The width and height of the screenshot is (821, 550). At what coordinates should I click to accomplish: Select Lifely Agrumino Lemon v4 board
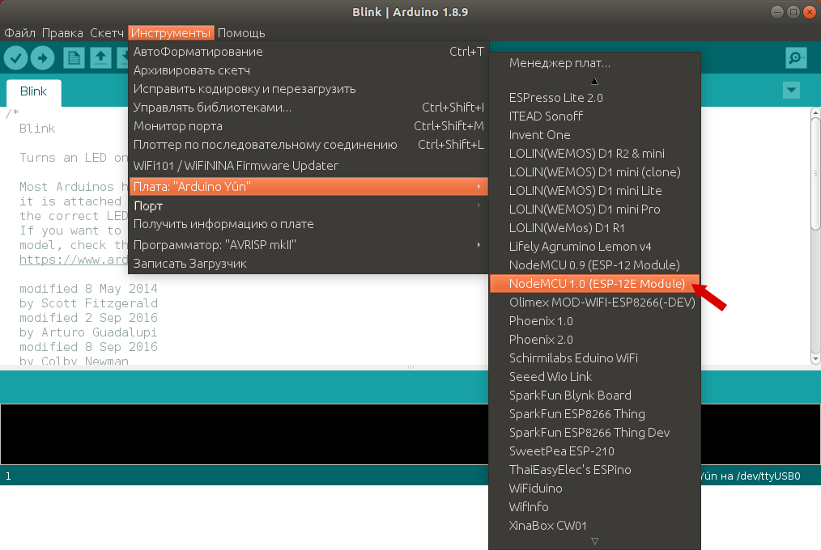pyautogui.click(x=595, y=246)
